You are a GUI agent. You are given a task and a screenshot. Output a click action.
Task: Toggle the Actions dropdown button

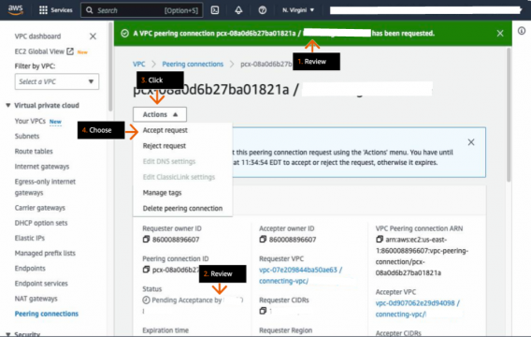point(160,114)
